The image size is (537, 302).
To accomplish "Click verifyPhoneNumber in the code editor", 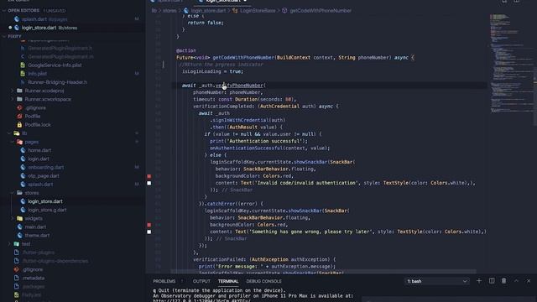I will 239,86.
